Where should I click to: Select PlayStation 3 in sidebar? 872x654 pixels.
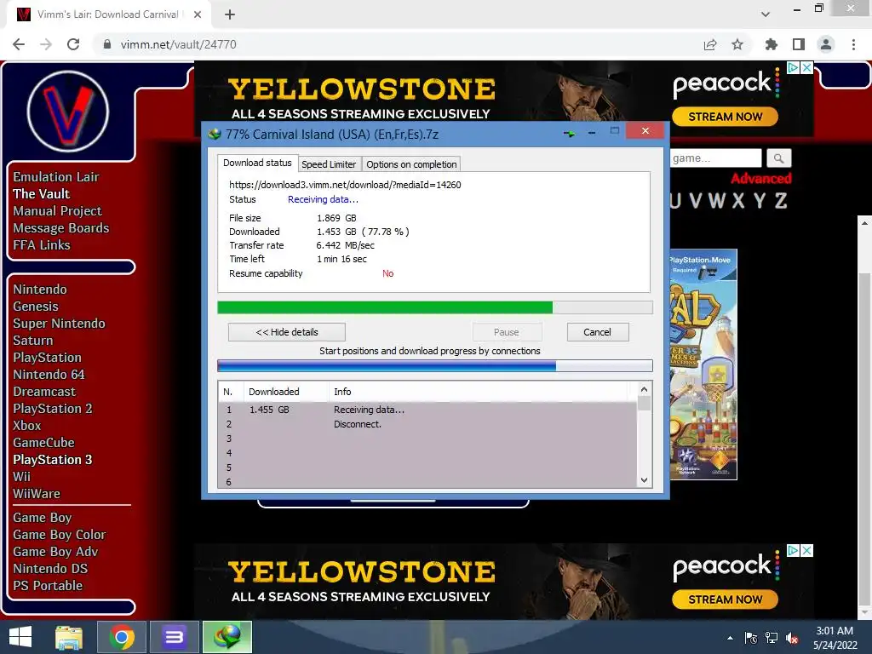click(x=53, y=460)
